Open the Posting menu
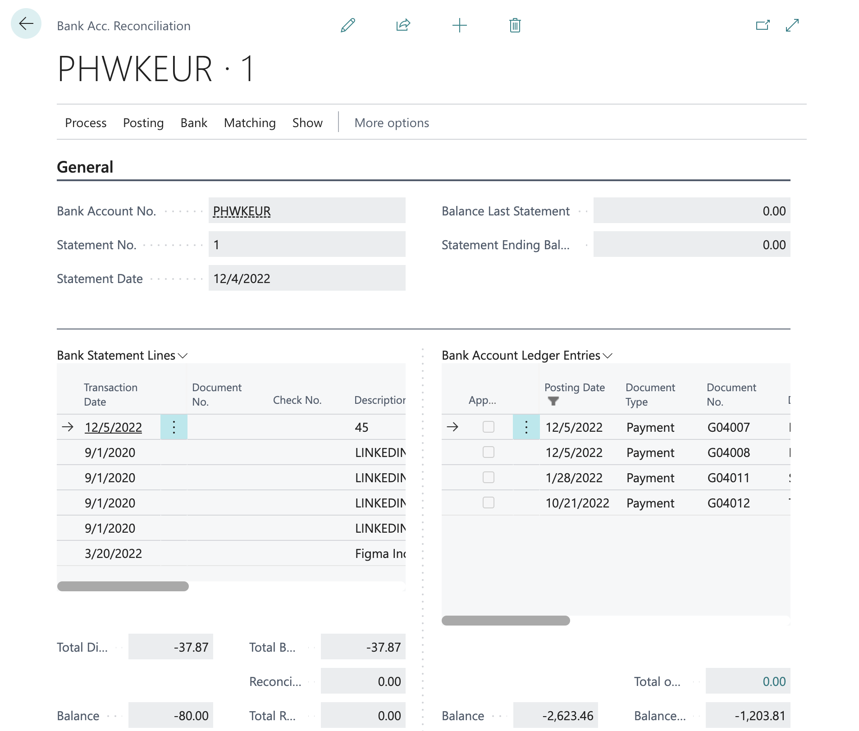Viewport: 859px width, 731px height. click(143, 123)
